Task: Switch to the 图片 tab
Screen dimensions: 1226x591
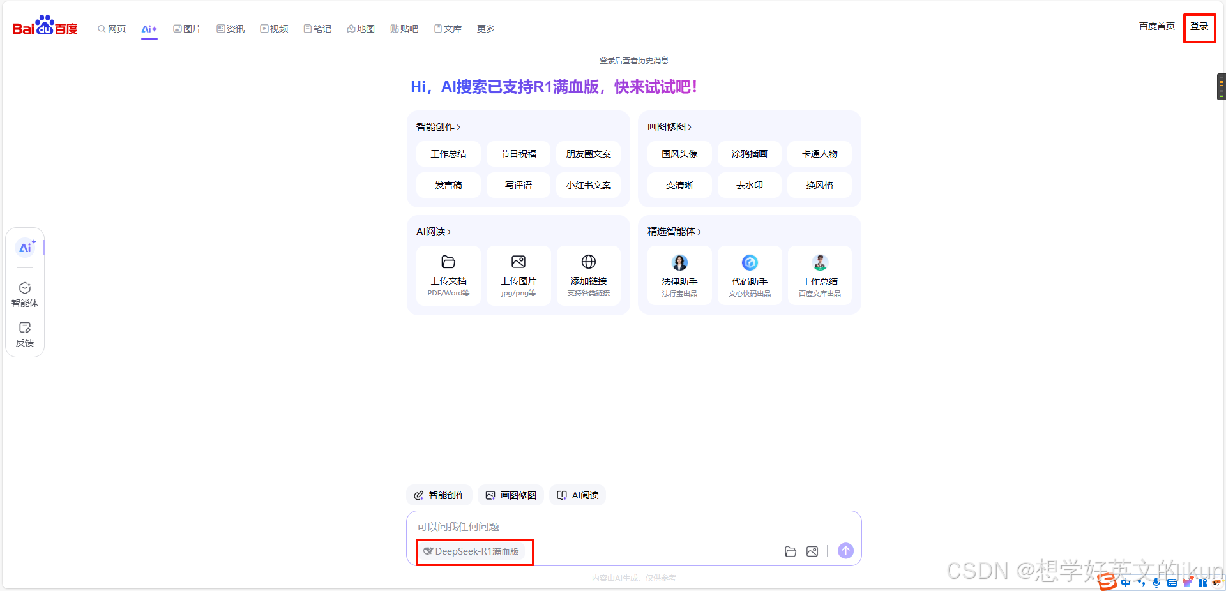Action: (187, 29)
